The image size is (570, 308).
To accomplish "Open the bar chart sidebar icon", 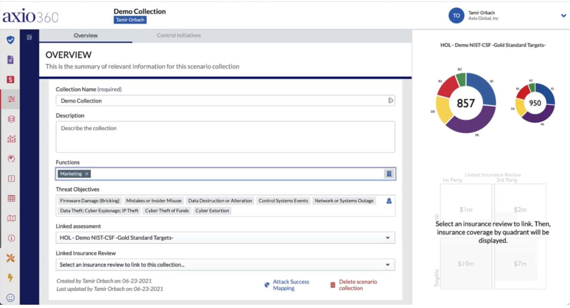I will (11, 139).
